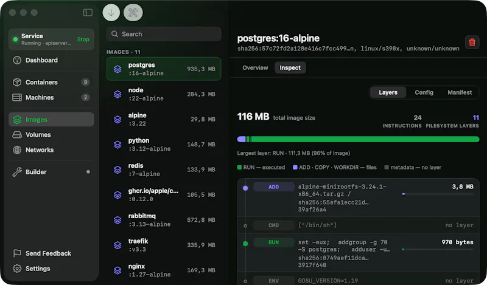The height and width of the screenshot is (285, 487).
Task: Click the green RUN legend swatch
Action: pos(239,168)
